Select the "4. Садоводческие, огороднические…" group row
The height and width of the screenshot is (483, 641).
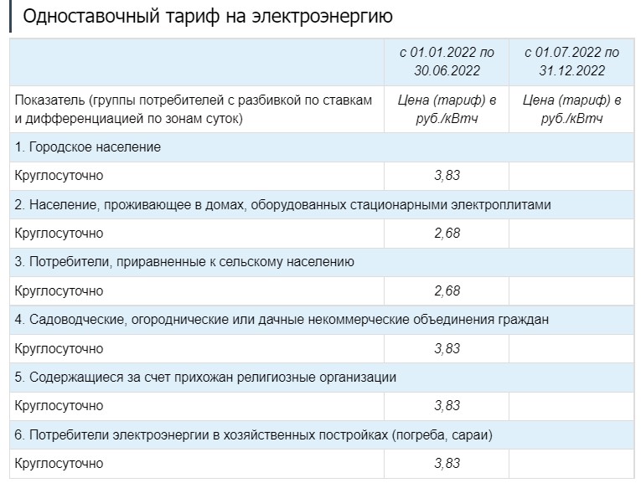(282, 320)
